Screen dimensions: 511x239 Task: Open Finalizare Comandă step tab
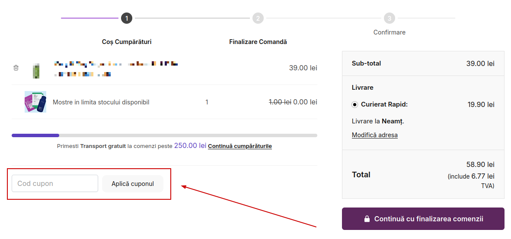(x=258, y=42)
